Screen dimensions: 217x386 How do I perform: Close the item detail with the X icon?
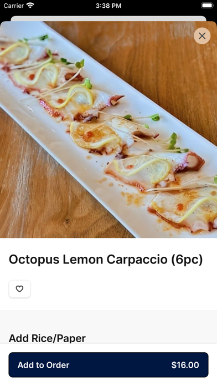(202, 36)
